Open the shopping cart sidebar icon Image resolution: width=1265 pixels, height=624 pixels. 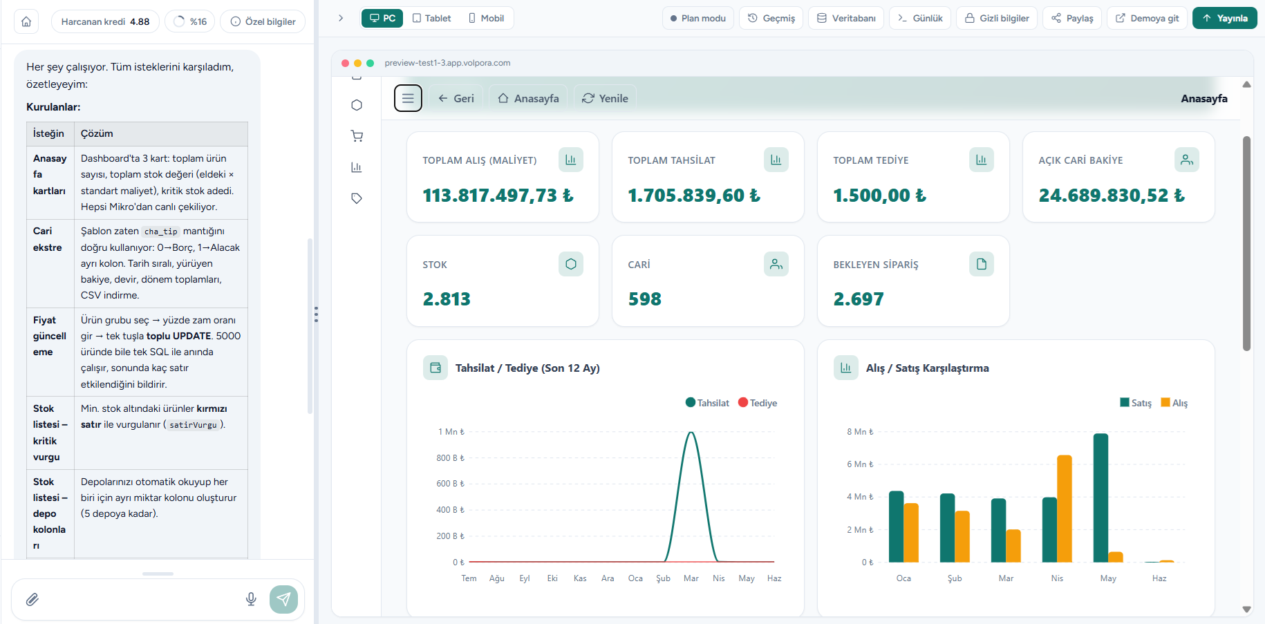point(357,136)
